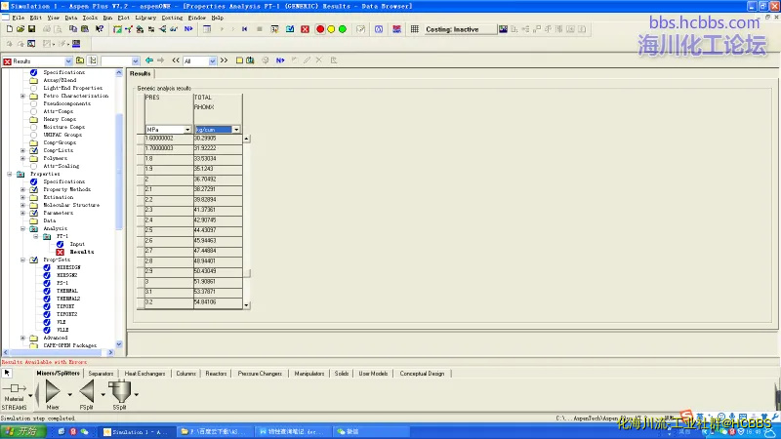Select the TXPORT2 prop-set in the tree
The height and width of the screenshot is (439, 781).
66,314
